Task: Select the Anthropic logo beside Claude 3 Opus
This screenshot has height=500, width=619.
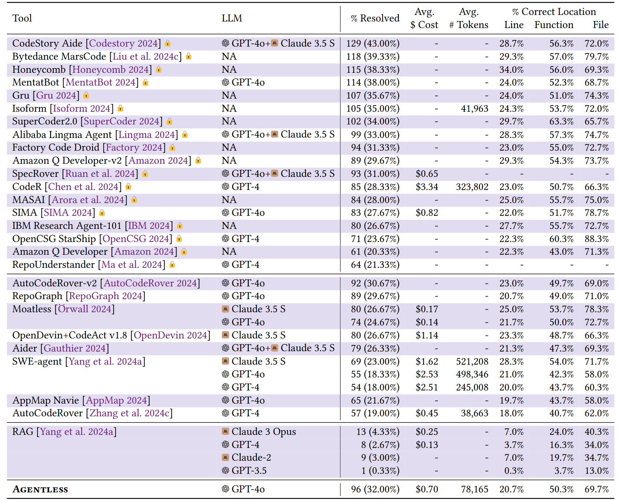Action: pyautogui.click(x=225, y=431)
